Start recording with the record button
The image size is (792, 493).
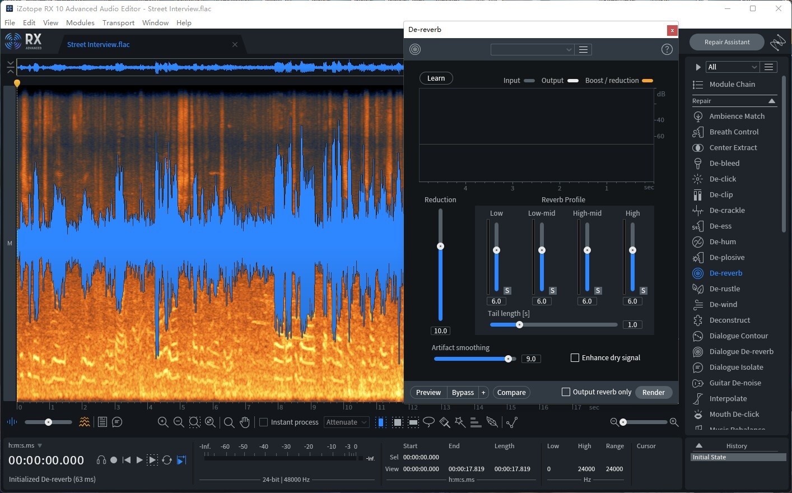coord(114,460)
